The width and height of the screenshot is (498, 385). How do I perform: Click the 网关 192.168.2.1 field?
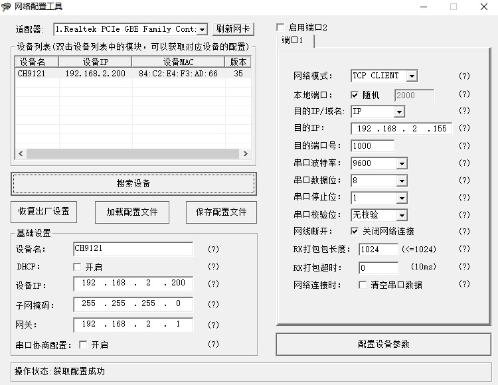(x=133, y=325)
